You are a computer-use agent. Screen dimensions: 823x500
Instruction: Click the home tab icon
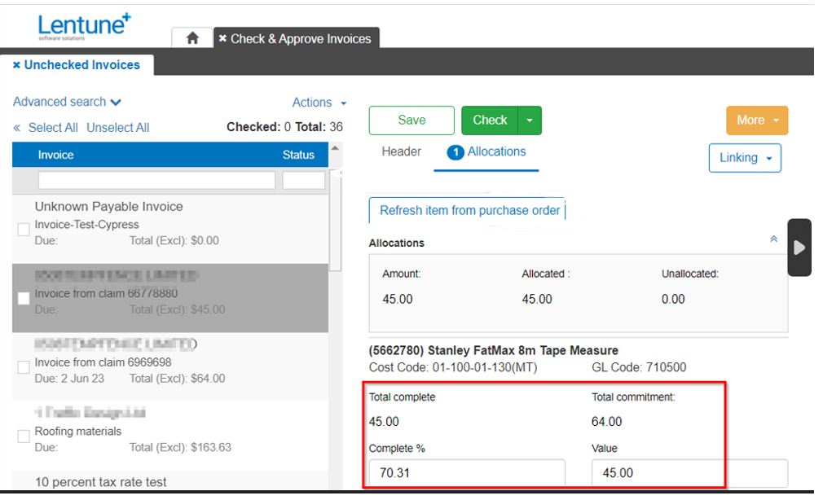click(193, 37)
